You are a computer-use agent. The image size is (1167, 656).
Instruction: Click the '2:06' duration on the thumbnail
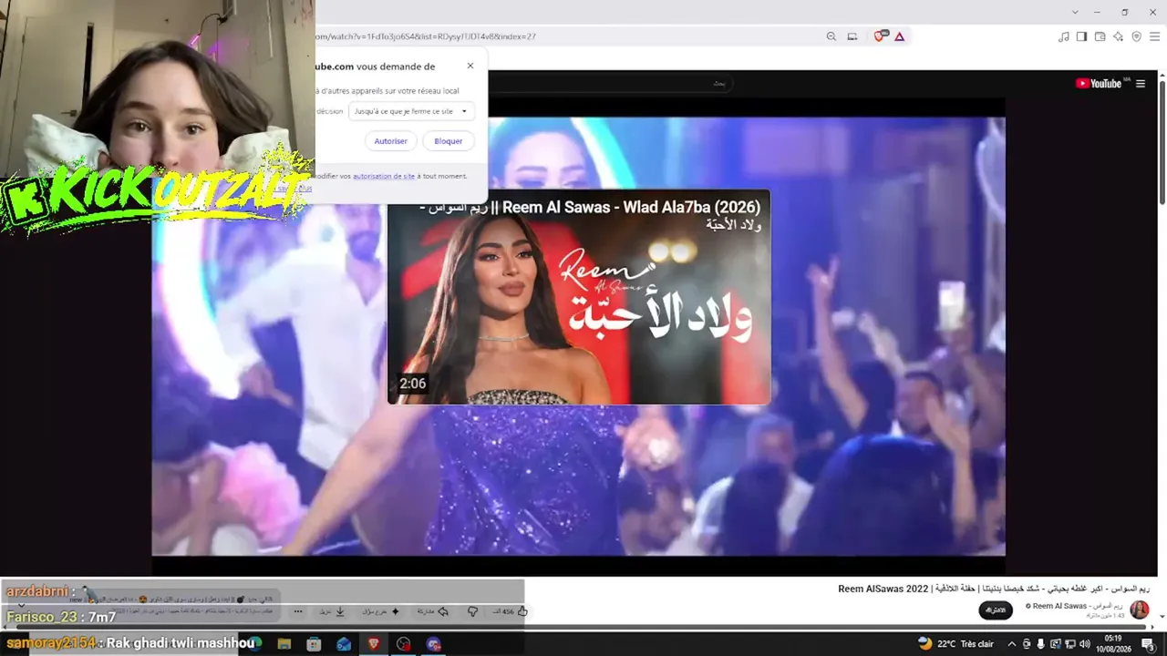coord(413,384)
